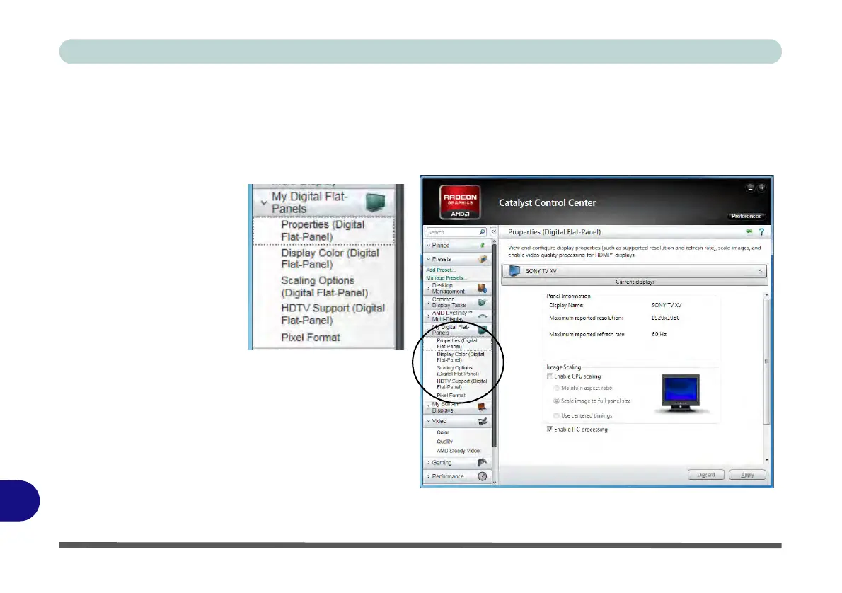The width and height of the screenshot is (842, 593).
Task: Click the Discard button
Action: point(706,475)
